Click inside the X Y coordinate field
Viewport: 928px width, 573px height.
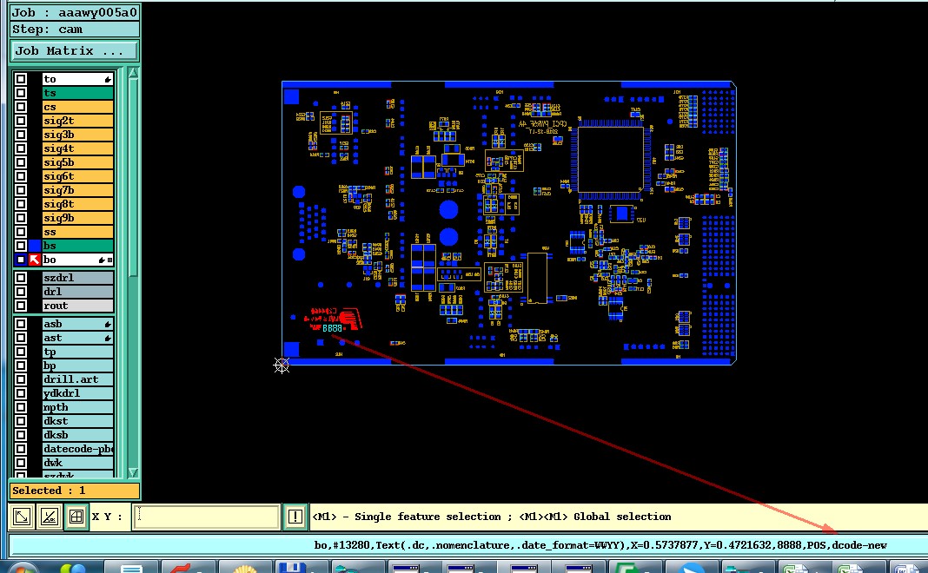206,517
